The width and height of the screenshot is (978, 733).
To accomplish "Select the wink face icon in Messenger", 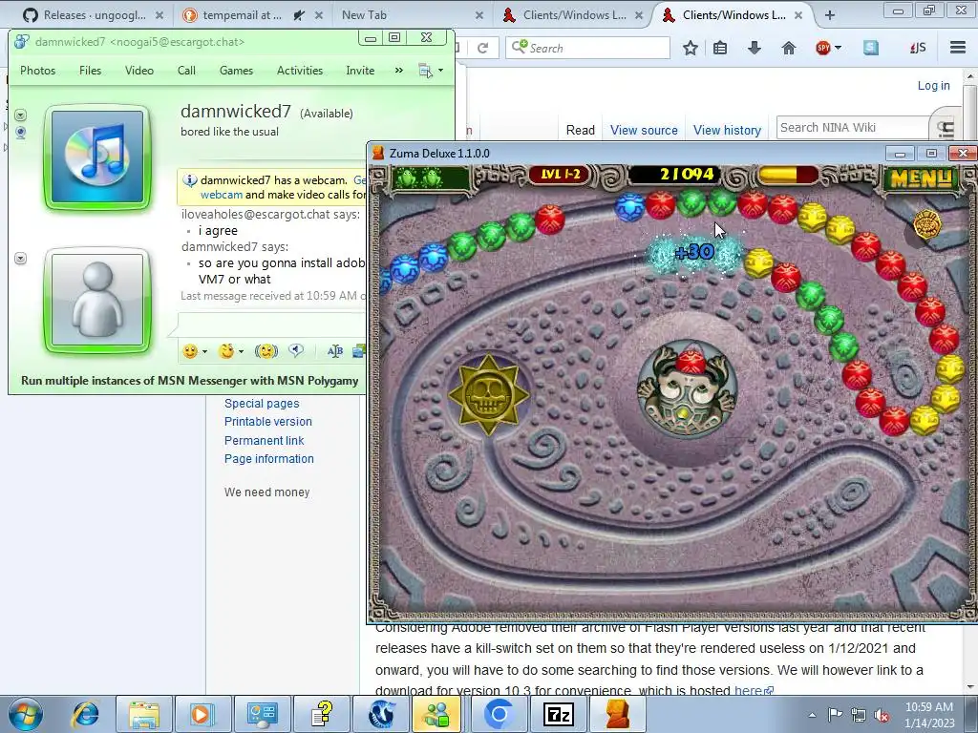I will click(226, 351).
